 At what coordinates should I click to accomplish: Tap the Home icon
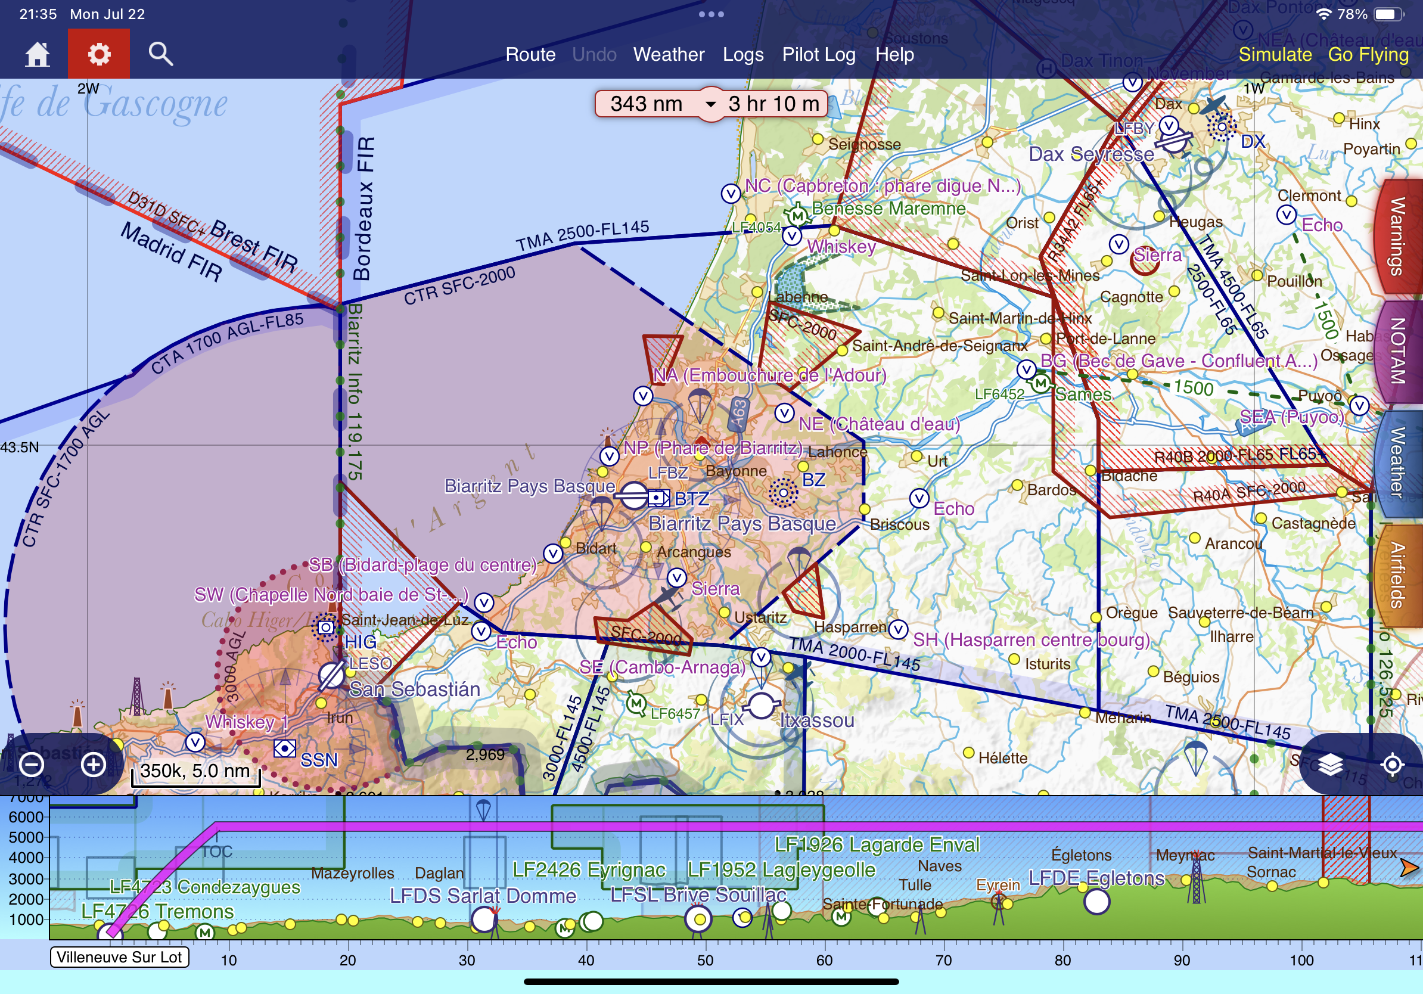coord(37,55)
